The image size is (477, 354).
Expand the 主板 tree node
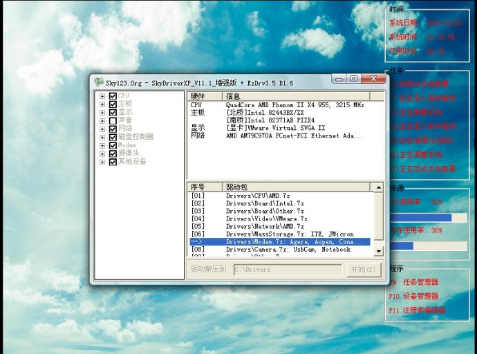tap(102, 104)
